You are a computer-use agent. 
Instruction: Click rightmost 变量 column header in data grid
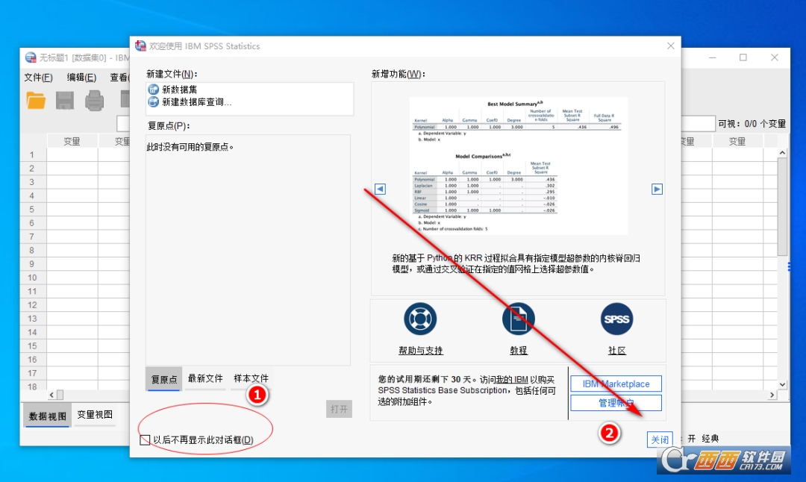pos(737,141)
